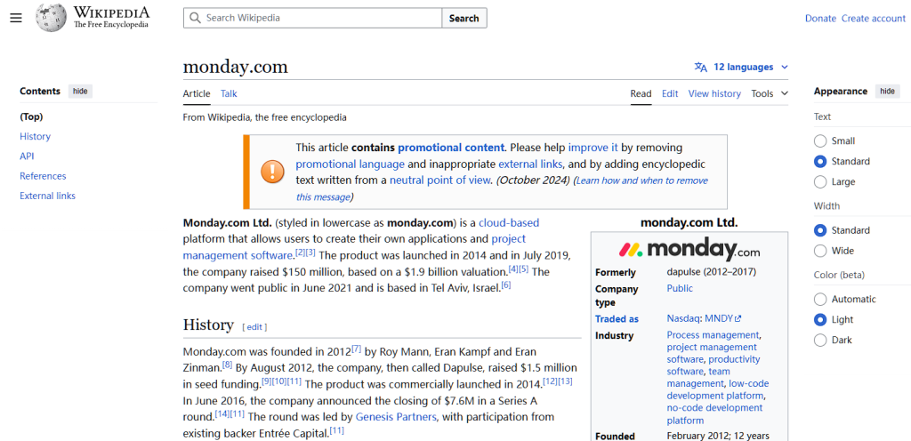The width and height of the screenshot is (911, 441).
Task: Choose Wide width radio button
Action: (819, 251)
